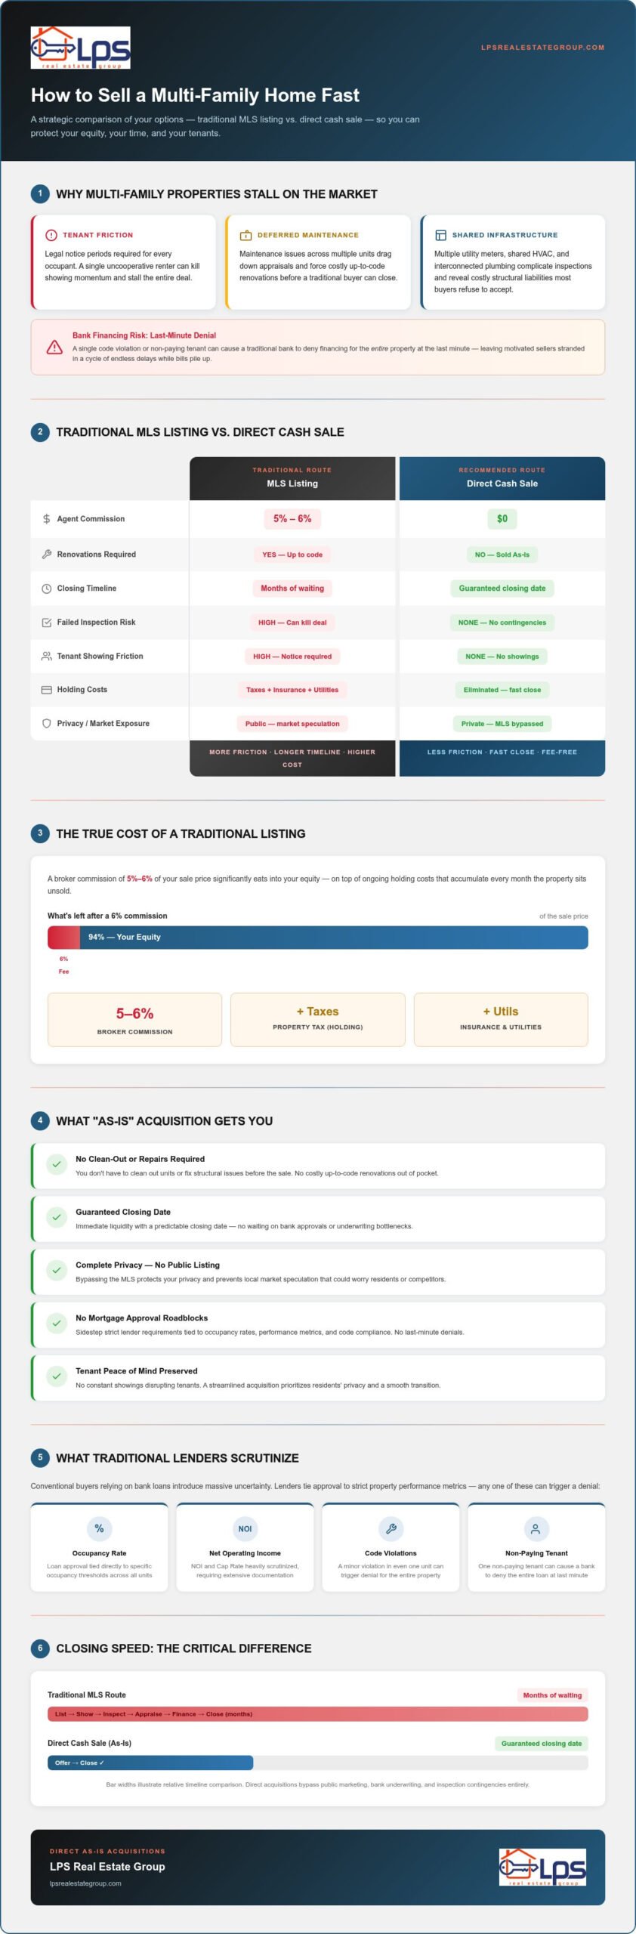Image resolution: width=636 pixels, height=1934 pixels.
Task: Click the wrench icon above Code Violations
Action: tap(391, 1528)
